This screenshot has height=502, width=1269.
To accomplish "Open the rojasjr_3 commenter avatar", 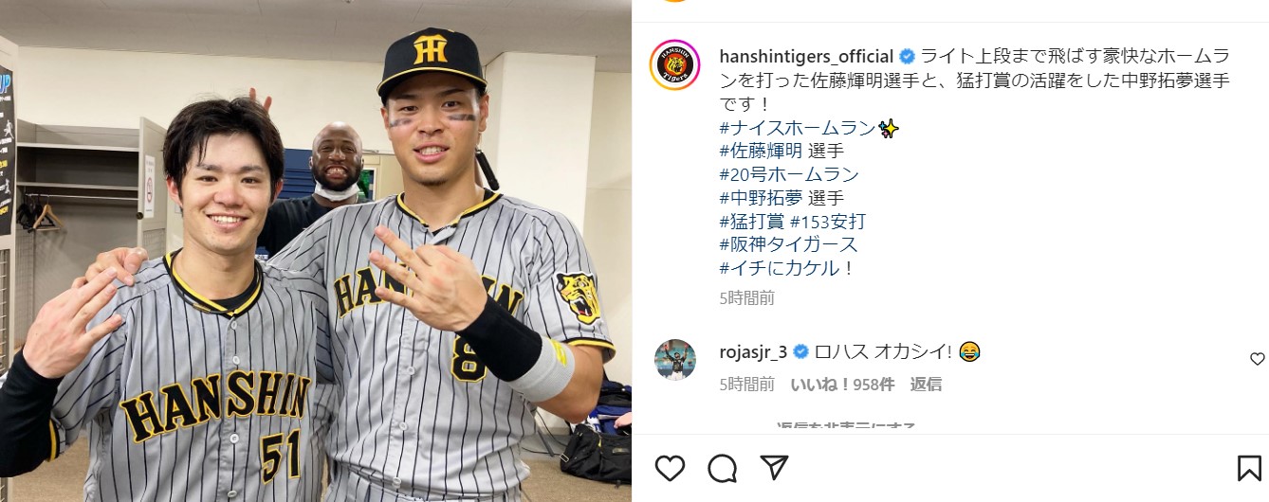I will 675,360.
